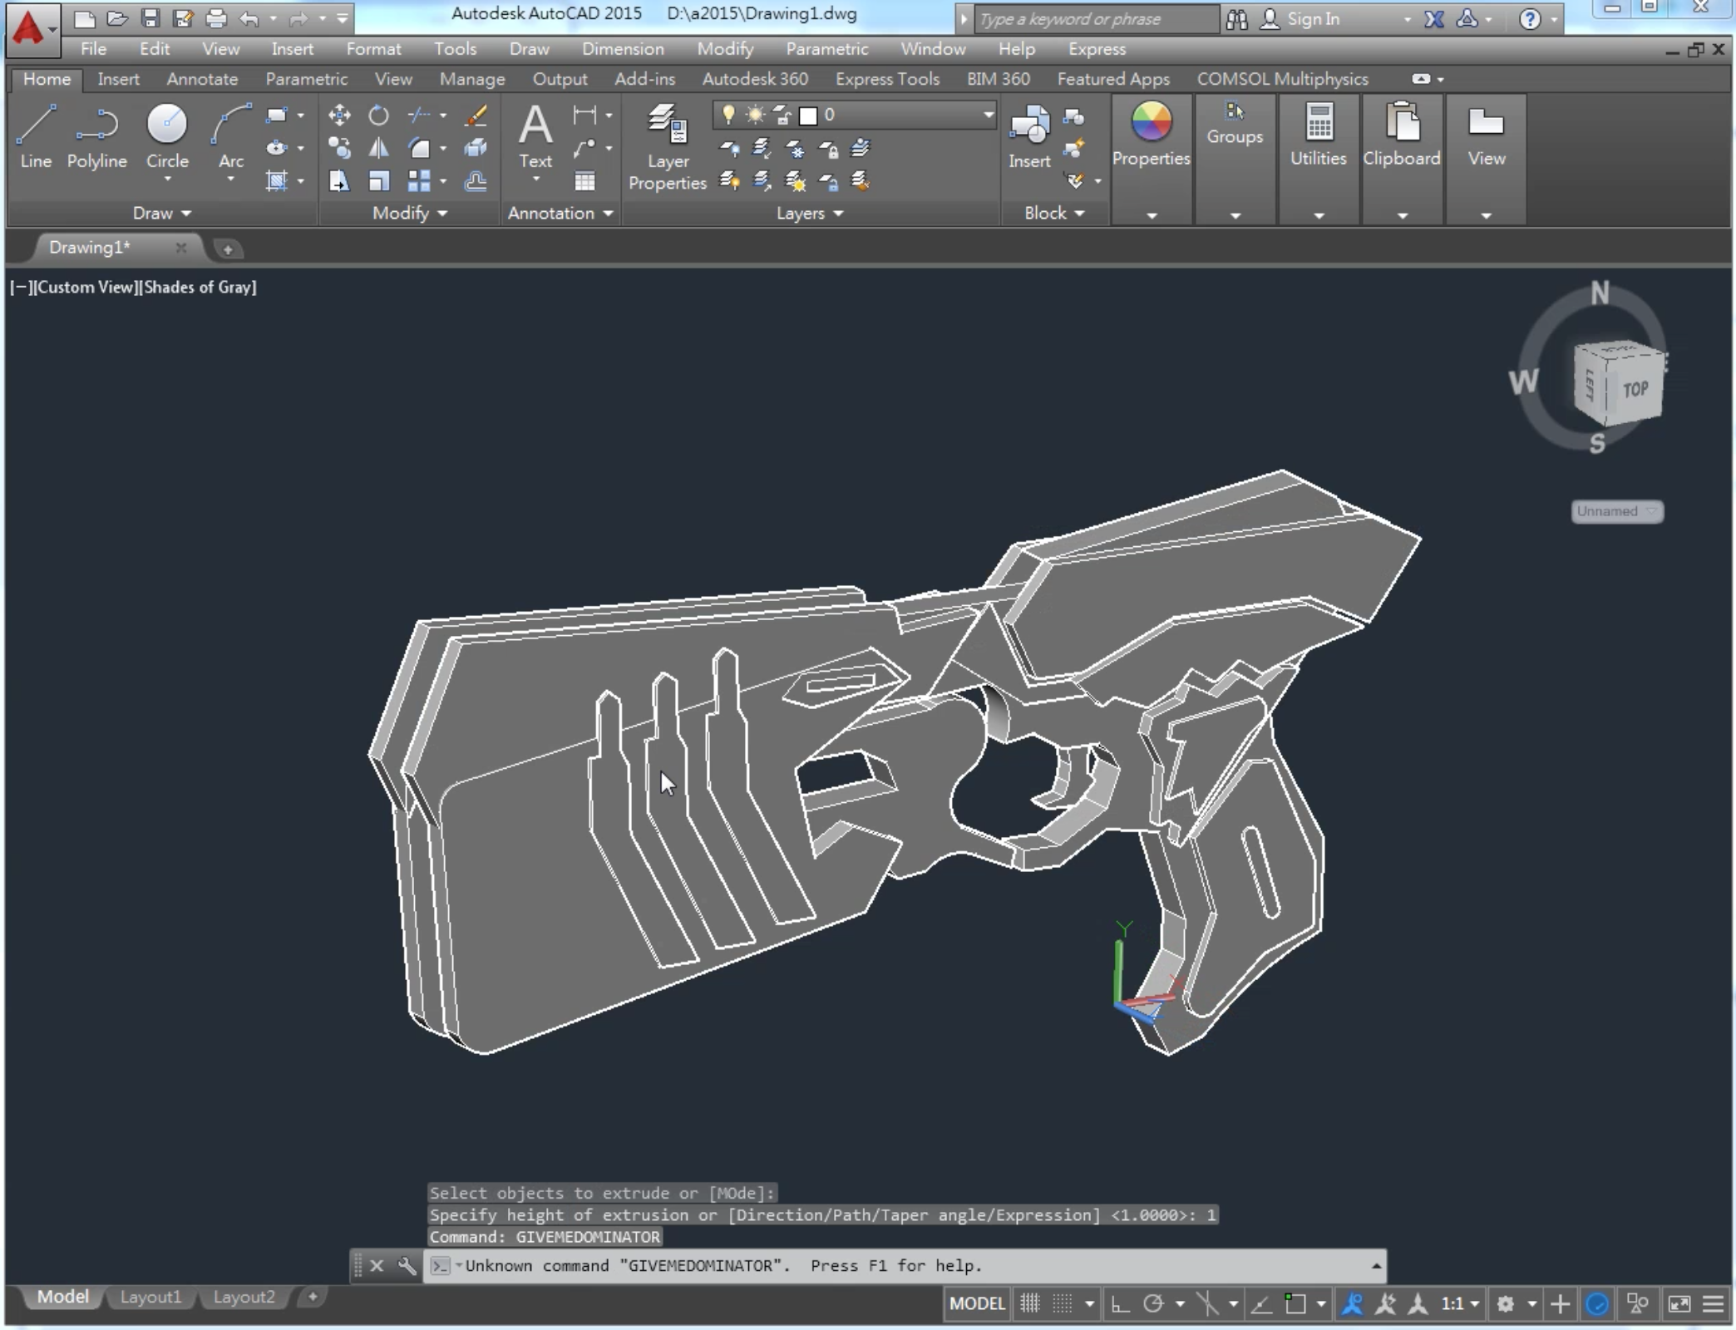Click the Mirror tool icon

379,148
